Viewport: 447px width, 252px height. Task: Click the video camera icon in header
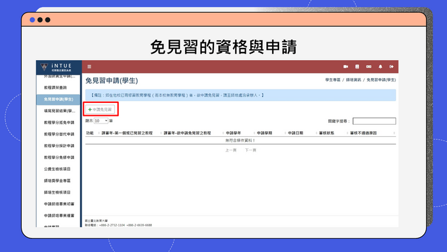coord(346,67)
